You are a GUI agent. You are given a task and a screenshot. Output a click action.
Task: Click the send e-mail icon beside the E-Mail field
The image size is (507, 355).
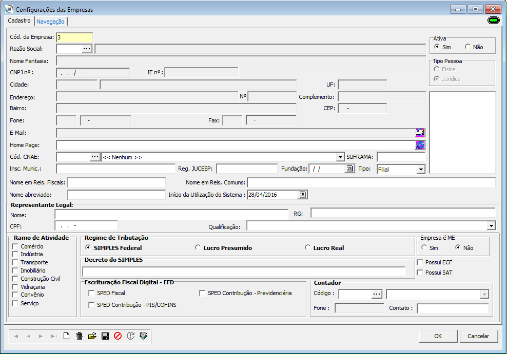point(420,133)
